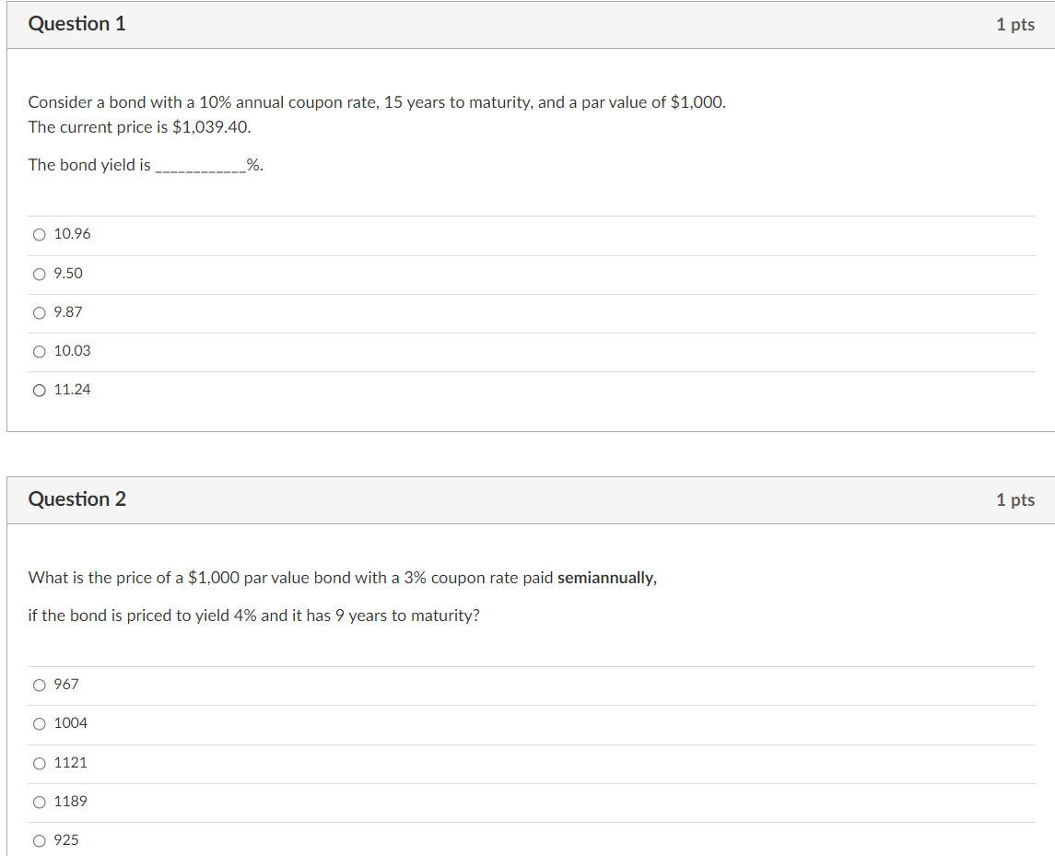
Task: Click the Question 2 header
Action: (77, 499)
